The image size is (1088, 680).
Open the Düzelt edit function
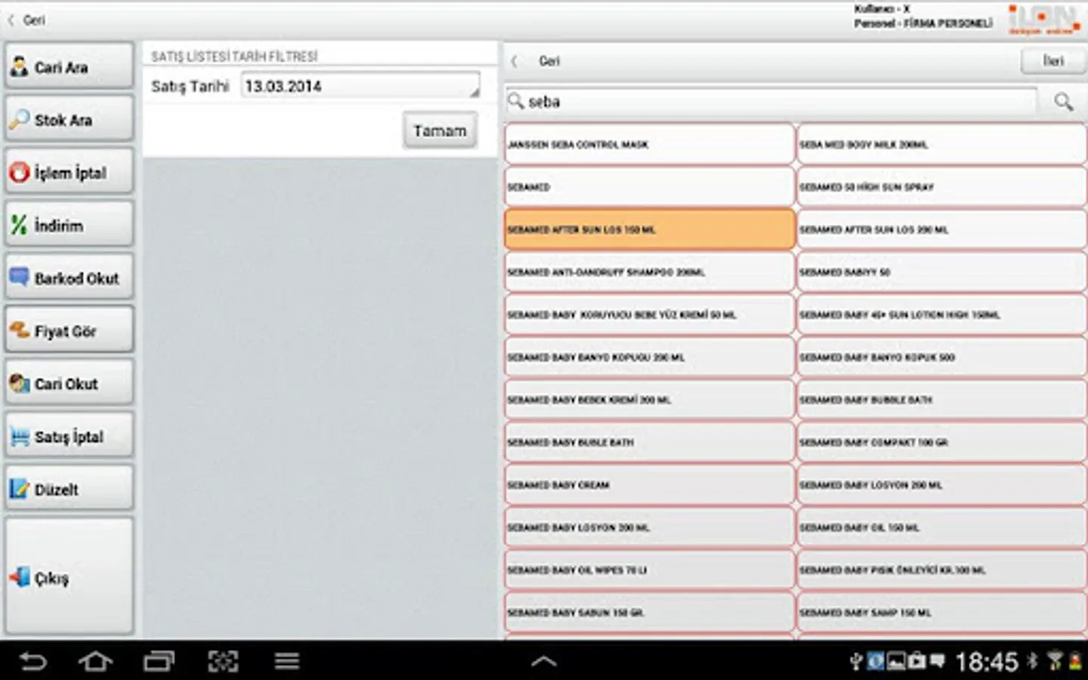(x=70, y=489)
